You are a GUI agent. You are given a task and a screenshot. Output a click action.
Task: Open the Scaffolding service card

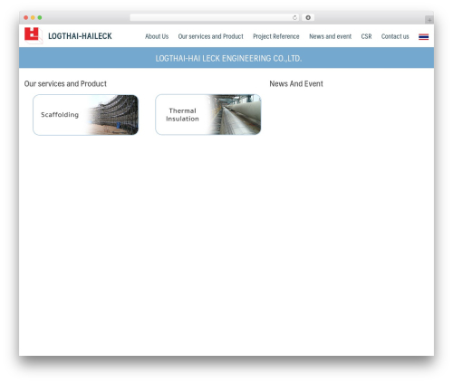point(85,115)
